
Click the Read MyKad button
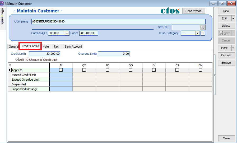pos(194,11)
